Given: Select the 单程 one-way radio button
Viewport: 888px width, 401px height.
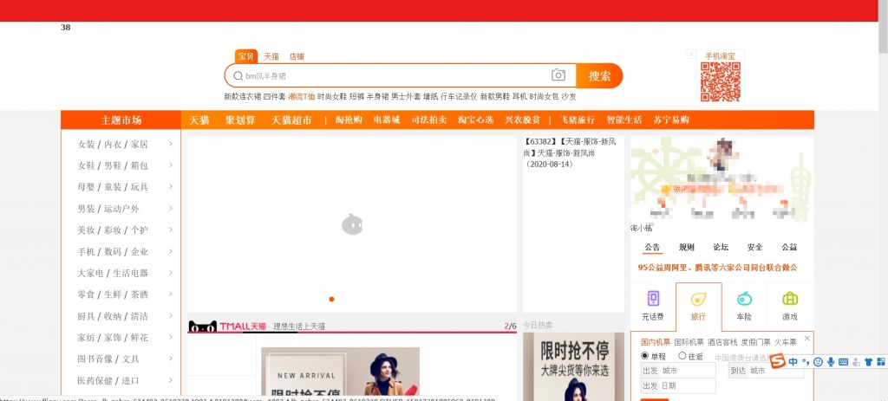Looking at the screenshot, I should tap(645, 356).
